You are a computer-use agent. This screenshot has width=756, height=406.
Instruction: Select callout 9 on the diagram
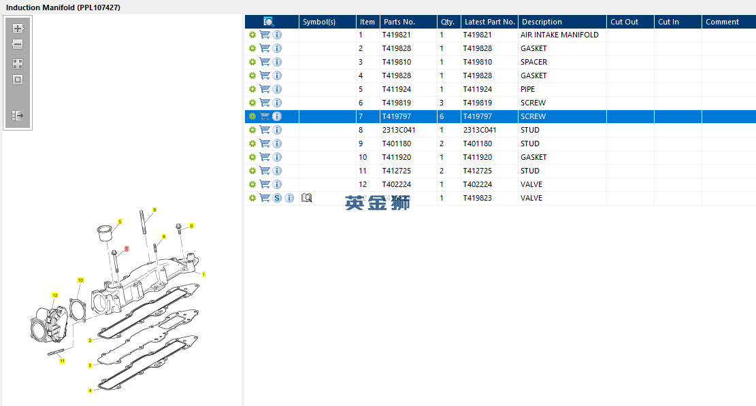point(154,210)
